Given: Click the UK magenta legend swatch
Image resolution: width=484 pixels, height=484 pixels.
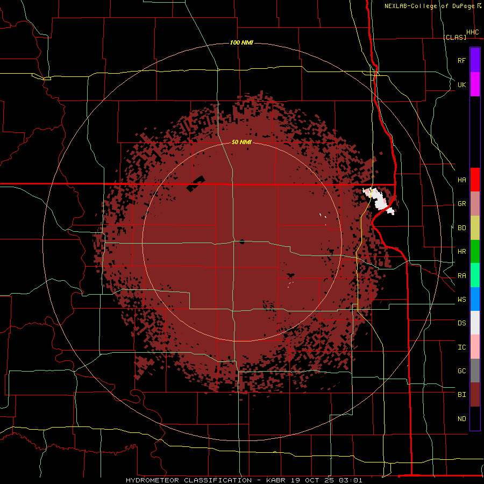Looking at the screenshot, I should click(475, 84).
